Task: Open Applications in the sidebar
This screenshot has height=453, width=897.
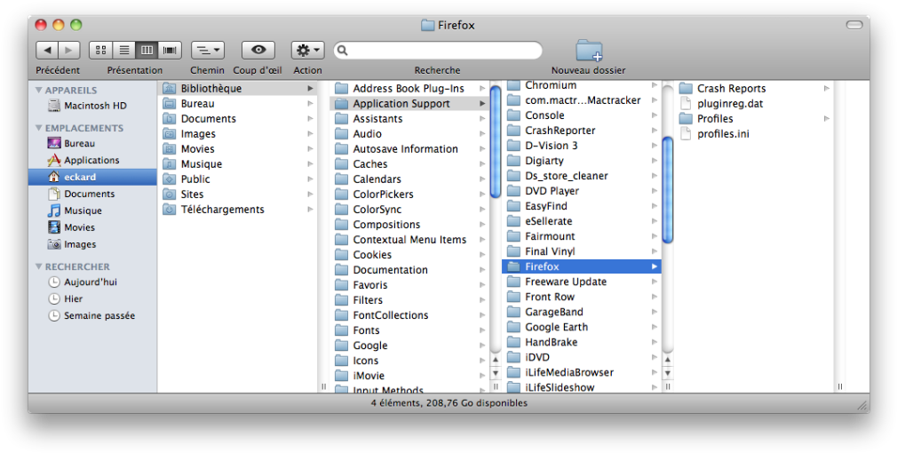Action: pos(91,160)
